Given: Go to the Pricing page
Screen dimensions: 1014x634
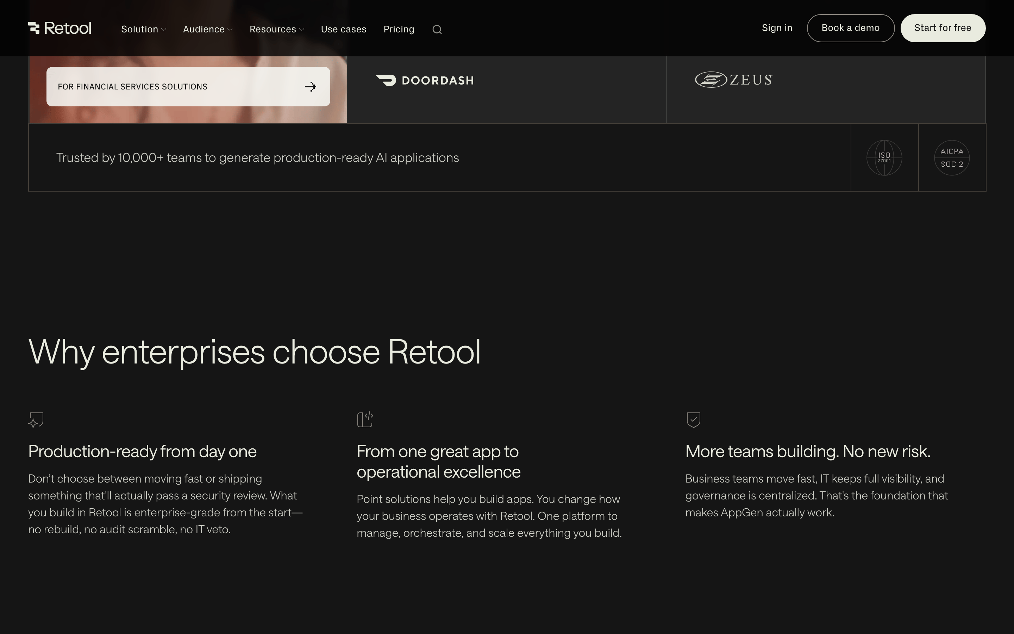Looking at the screenshot, I should coord(399,29).
